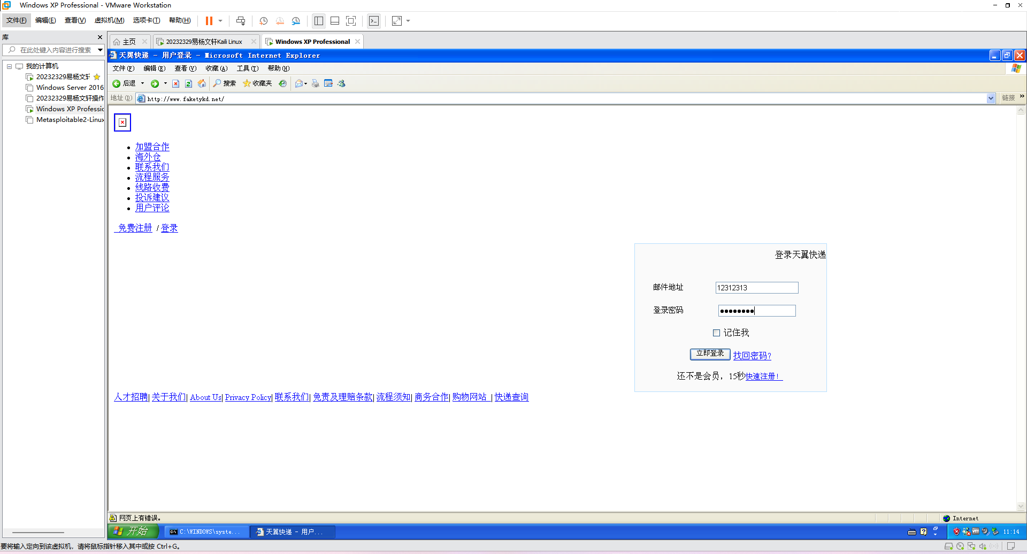Enable the 记住我 checkbox
Viewport: 1027px width, 554px height.
click(716, 332)
